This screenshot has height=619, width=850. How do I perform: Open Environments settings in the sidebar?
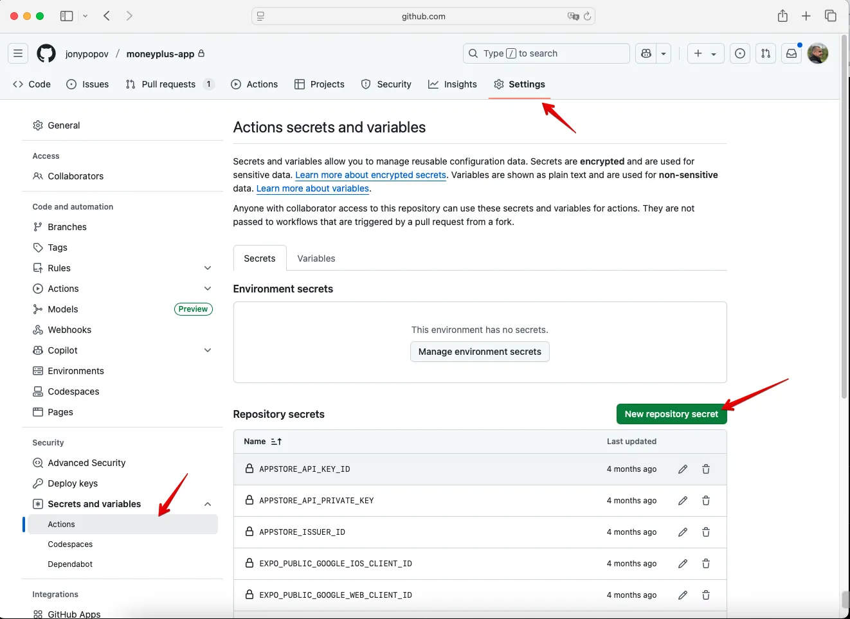(x=123, y=371)
